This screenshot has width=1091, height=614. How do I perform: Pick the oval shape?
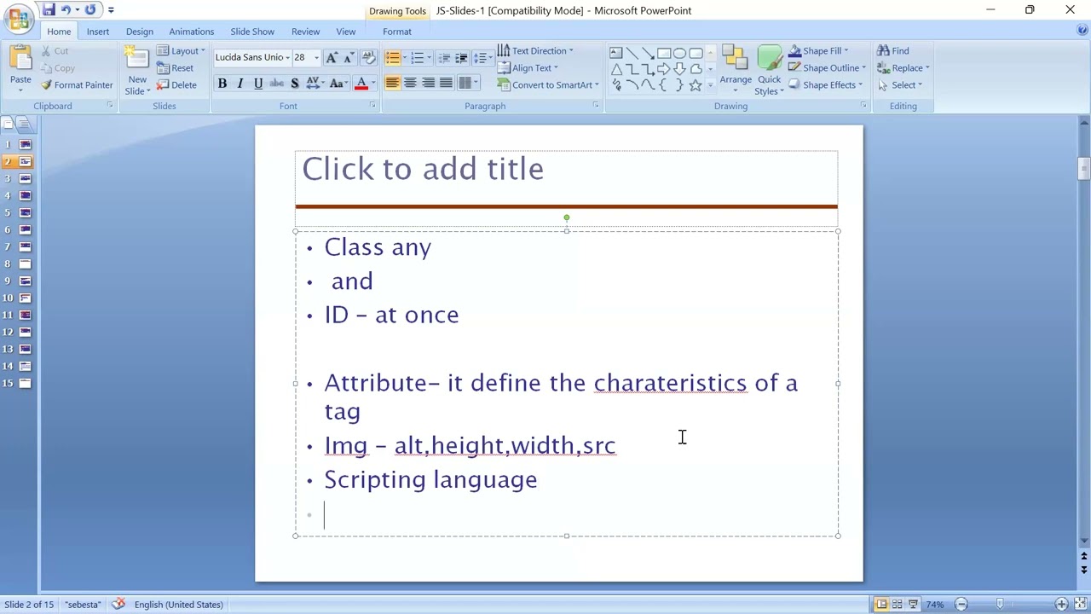click(x=679, y=53)
